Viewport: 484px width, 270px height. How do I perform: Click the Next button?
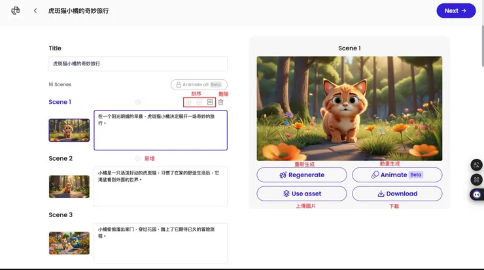(x=456, y=11)
